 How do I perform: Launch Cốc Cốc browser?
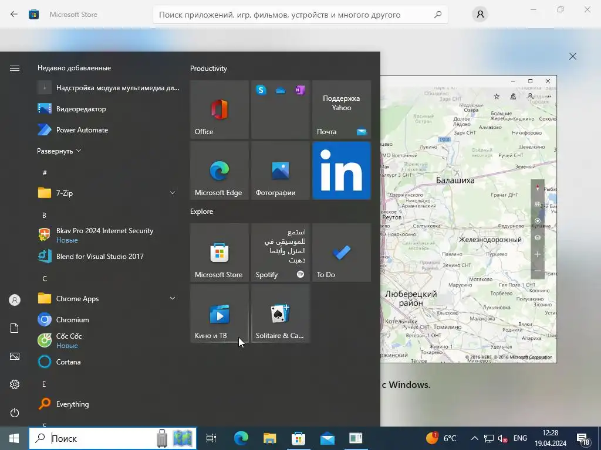click(x=108, y=340)
